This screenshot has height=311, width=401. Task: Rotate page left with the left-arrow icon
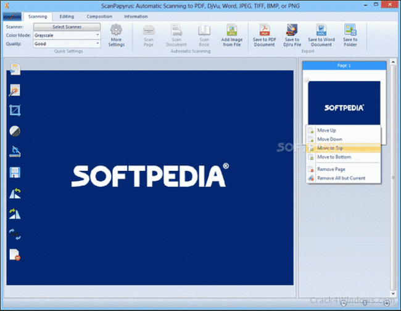[15, 193]
